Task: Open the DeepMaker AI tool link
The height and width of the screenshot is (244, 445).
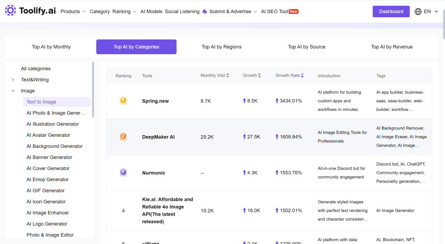Action: pyautogui.click(x=158, y=137)
